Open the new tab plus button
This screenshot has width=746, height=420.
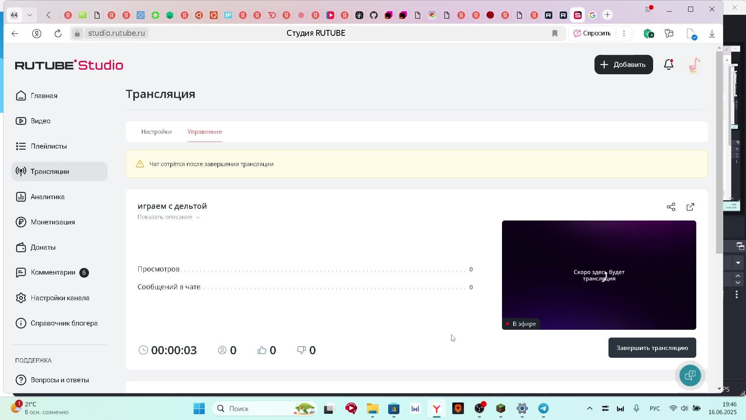[x=607, y=15]
